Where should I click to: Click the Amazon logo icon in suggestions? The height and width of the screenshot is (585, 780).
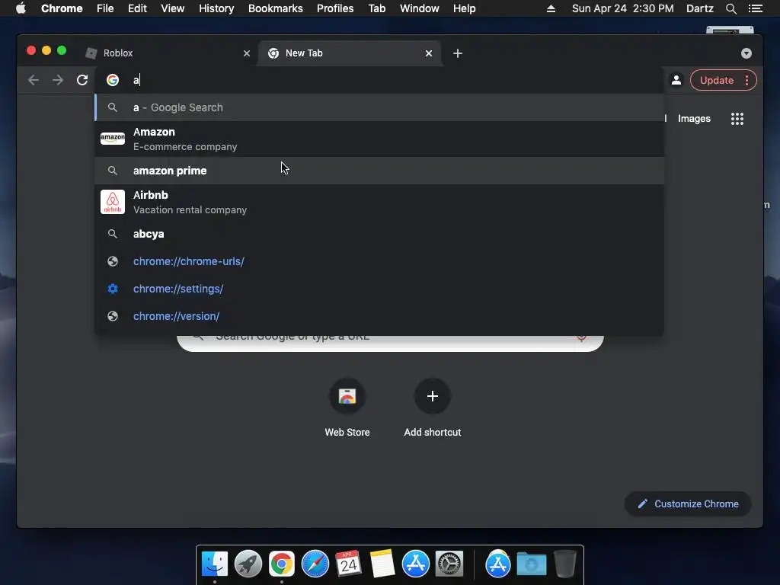pyautogui.click(x=113, y=139)
